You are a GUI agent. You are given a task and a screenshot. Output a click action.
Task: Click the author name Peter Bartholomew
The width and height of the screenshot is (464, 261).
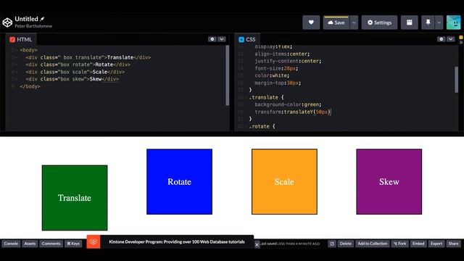coord(33,26)
